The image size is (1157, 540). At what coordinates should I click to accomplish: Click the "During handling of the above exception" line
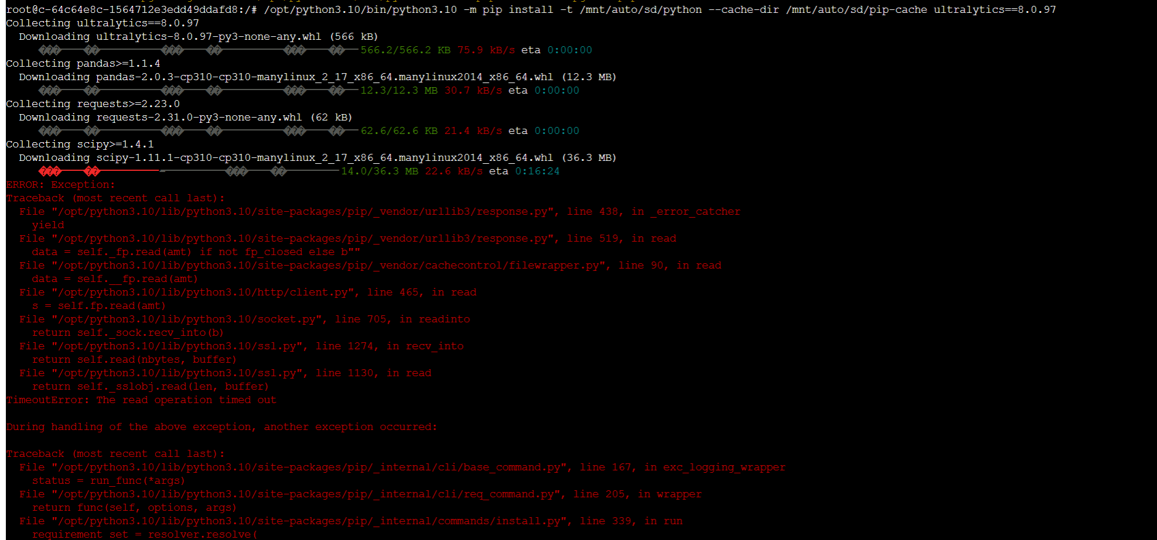point(221,427)
